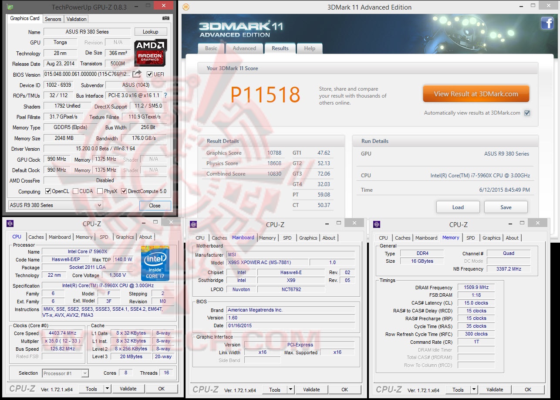The height and width of the screenshot is (400, 560).
Task: Open the Facebook icon in 3DMark 11
Action: (547, 23)
